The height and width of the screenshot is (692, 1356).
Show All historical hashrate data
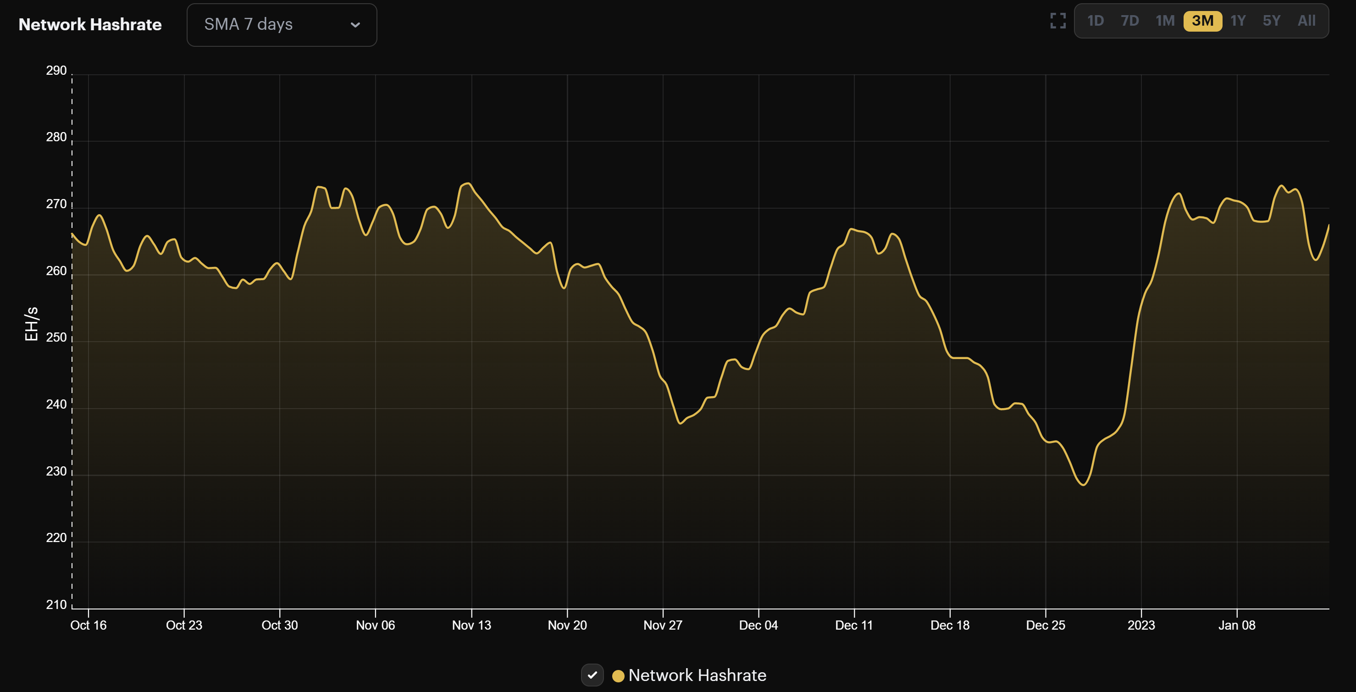click(x=1307, y=21)
